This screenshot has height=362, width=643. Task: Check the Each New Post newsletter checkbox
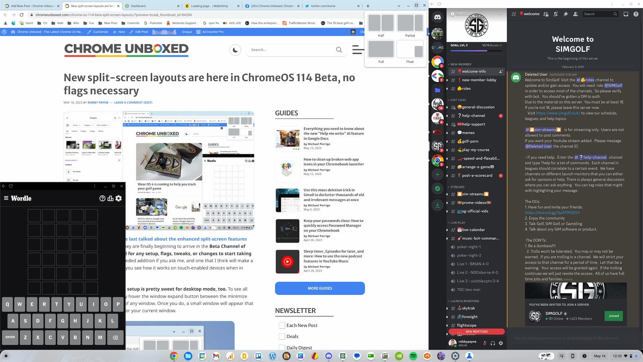[x=282, y=325]
